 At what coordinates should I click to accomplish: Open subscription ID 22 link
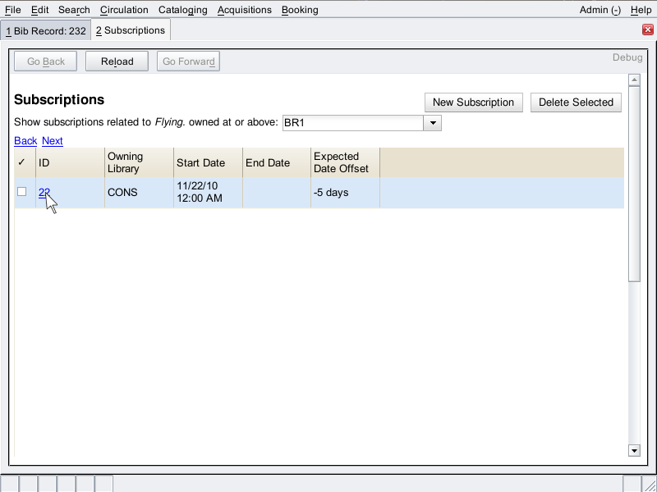[x=44, y=192]
